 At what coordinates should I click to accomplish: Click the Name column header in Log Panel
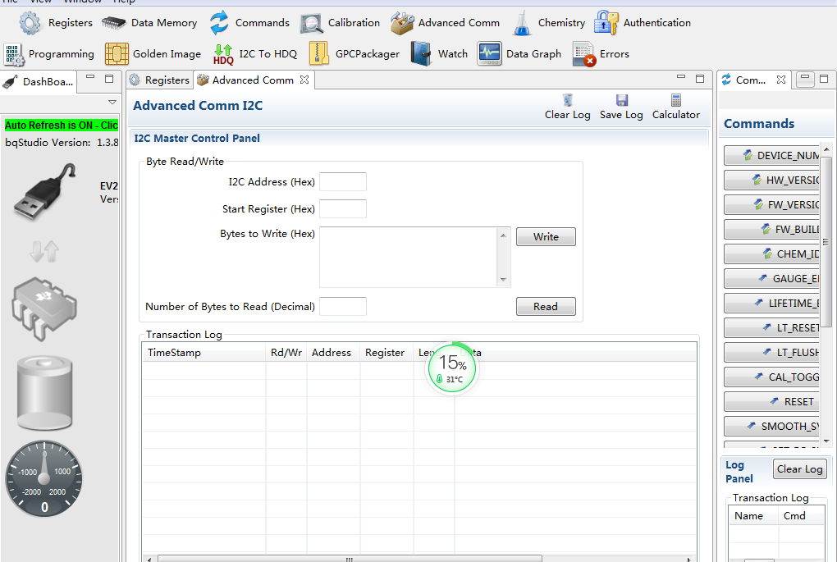[x=753, y=516]
